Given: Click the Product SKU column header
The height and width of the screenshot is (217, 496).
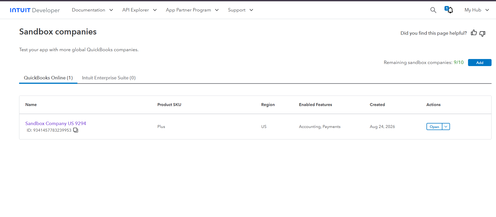Looking at the screenshot, I should click(x=169, y=105).
